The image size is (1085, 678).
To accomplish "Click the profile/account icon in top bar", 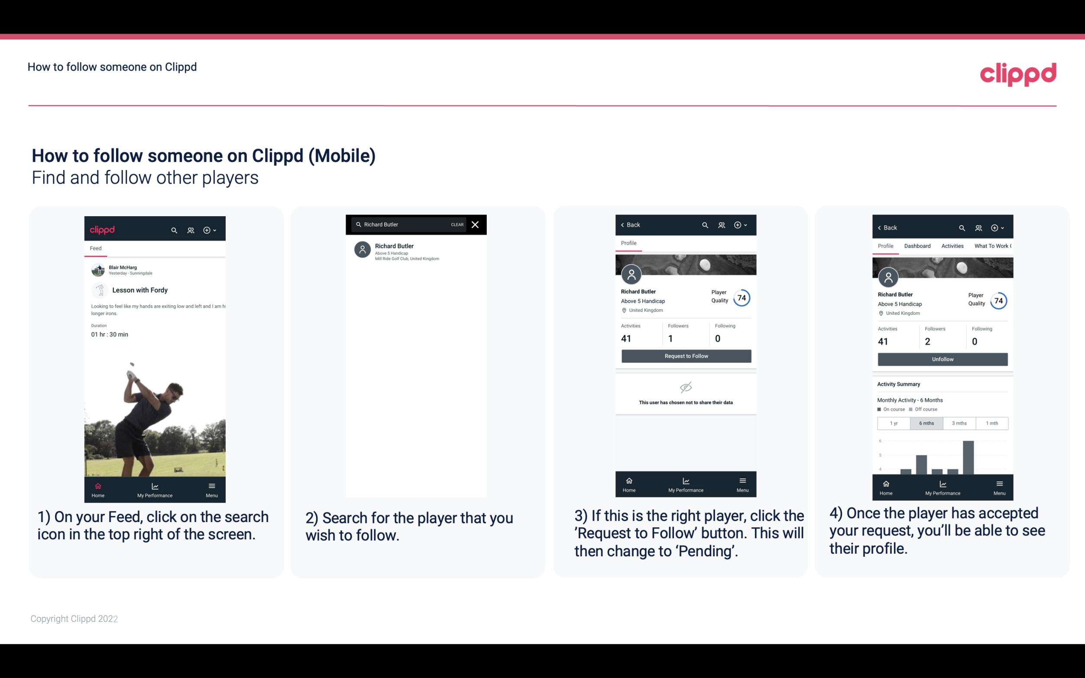I will (x=191, y=229).
